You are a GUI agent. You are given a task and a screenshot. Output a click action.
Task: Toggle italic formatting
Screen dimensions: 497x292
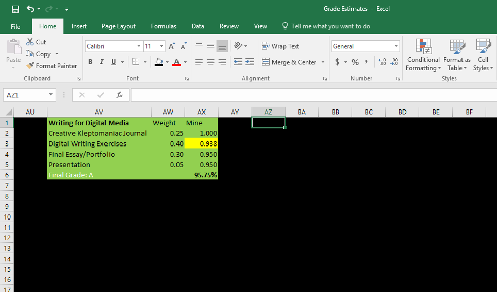101,62
